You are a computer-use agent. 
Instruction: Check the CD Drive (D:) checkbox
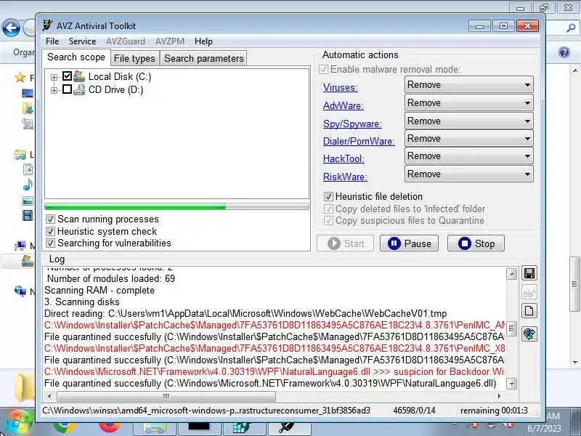67,89
